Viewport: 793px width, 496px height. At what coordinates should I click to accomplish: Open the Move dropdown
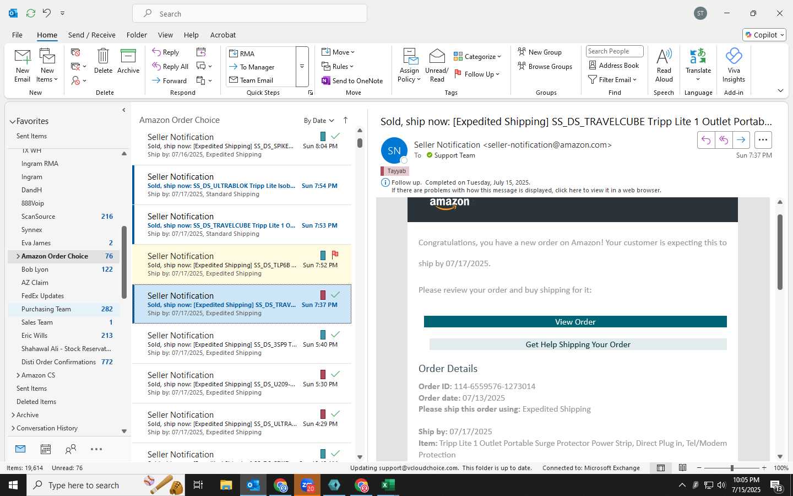tap(338, 52)
